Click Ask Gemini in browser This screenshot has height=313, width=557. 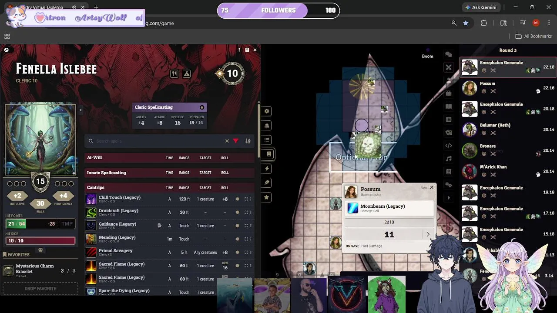(481, 7)
